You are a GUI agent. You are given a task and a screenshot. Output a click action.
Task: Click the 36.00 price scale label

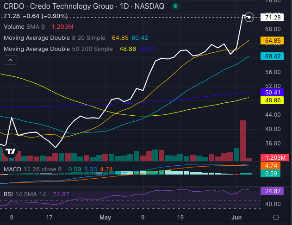click(273, 143)
